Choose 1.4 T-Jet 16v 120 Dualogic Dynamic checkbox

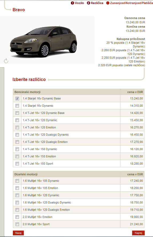click(17, 135)
